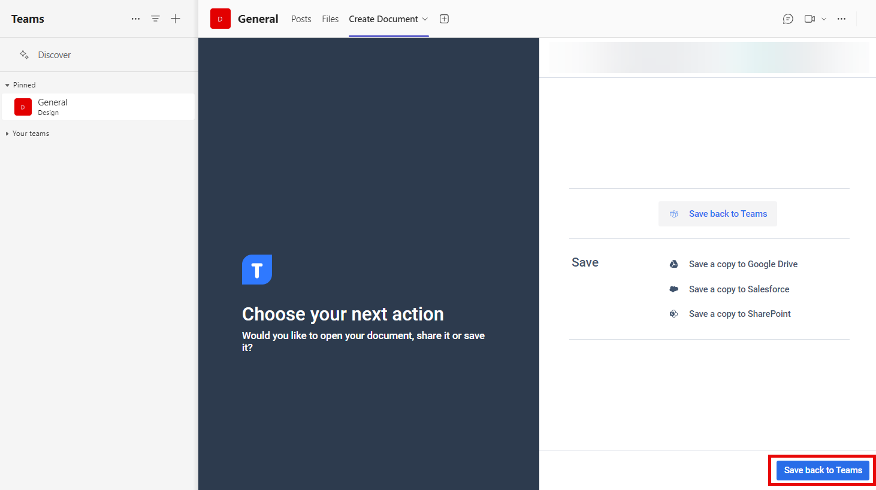Click the blue T app logo
The height and width of the screenshot is (490, 876).
(x=256, y=270)
